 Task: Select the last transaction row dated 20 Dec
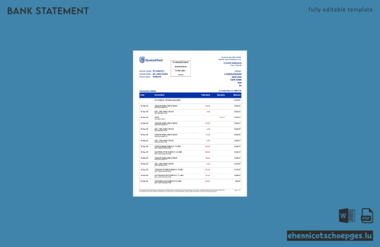click(190, 182)
